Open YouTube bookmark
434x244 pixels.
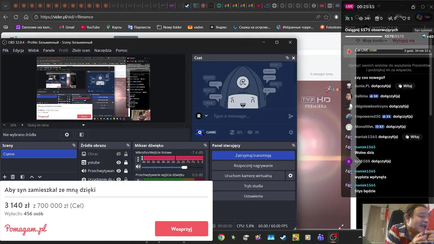coord(90,27)
